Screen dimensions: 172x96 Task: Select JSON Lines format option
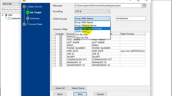(x=92, y=31)
